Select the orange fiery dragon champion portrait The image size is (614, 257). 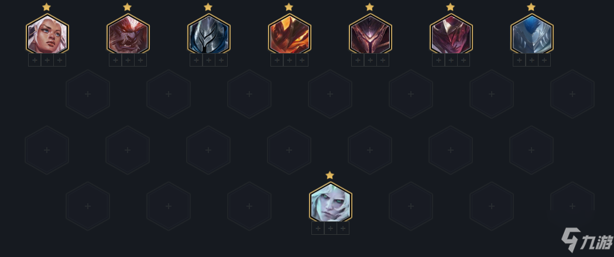coord(289,34)
